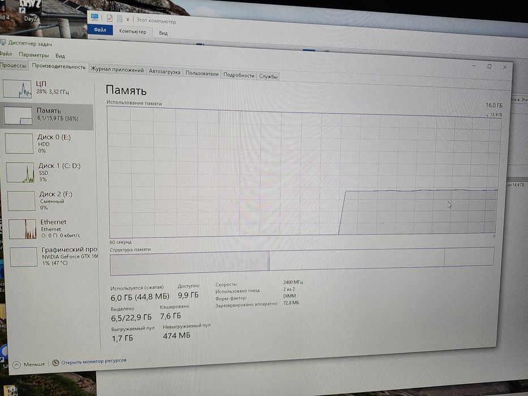Minimize the Task Manager window

tap(474, 66)
